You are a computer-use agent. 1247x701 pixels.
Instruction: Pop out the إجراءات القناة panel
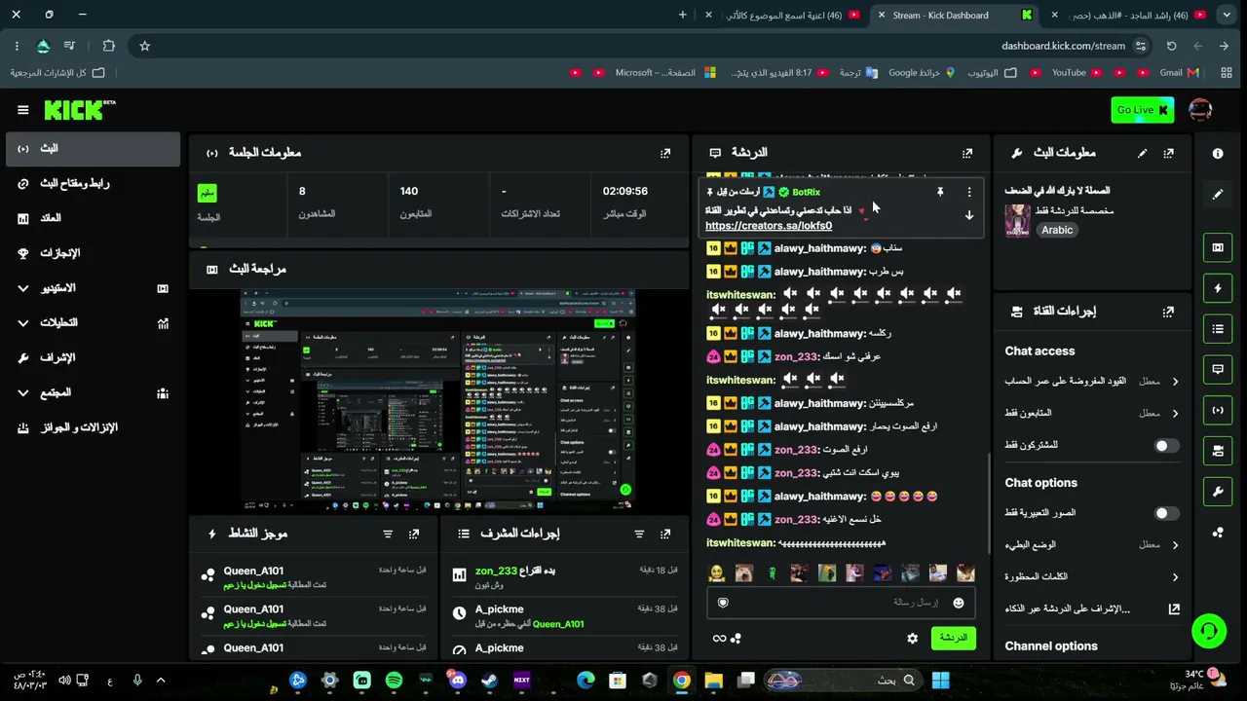tap(1168, 312)
